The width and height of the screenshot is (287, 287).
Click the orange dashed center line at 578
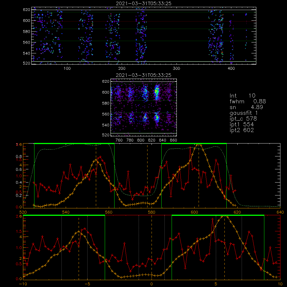click(147, 176)
